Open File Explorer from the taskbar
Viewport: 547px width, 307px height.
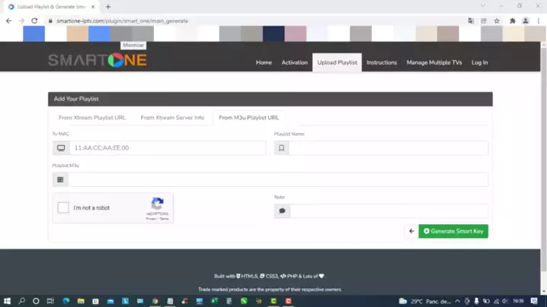[81, 301]
